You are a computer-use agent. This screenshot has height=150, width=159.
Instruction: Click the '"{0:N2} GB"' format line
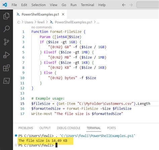(77, 47)
